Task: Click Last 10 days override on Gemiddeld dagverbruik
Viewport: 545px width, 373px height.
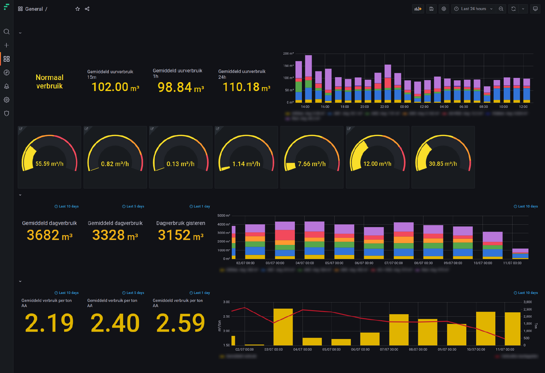Action: tap(66, 206)
